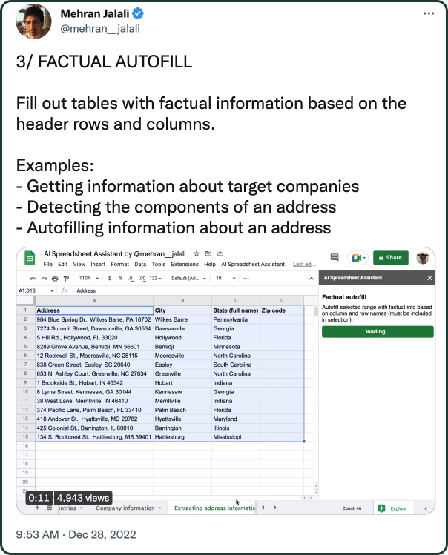Image resolution: width=448 pixels, height=555 pixels.
Task: Click cell 'Wilkes Barre' in City column
Action: pyautogui.click(x=182, y=319)
